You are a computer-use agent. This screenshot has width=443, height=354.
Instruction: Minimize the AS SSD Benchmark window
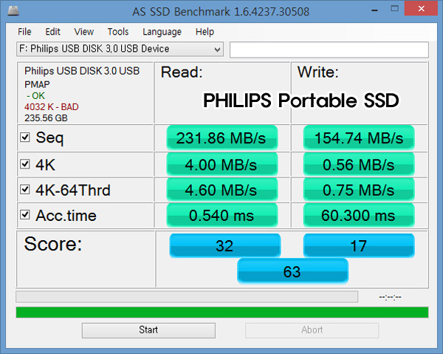[374, 10]
